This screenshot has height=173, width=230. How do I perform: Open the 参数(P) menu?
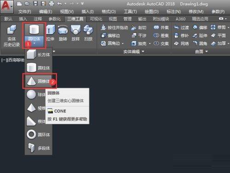(x=218, y=11)
